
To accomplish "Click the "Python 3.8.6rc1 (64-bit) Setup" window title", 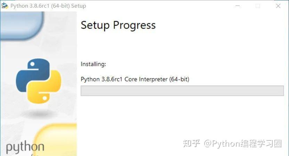I will click(x=48, y=6).
